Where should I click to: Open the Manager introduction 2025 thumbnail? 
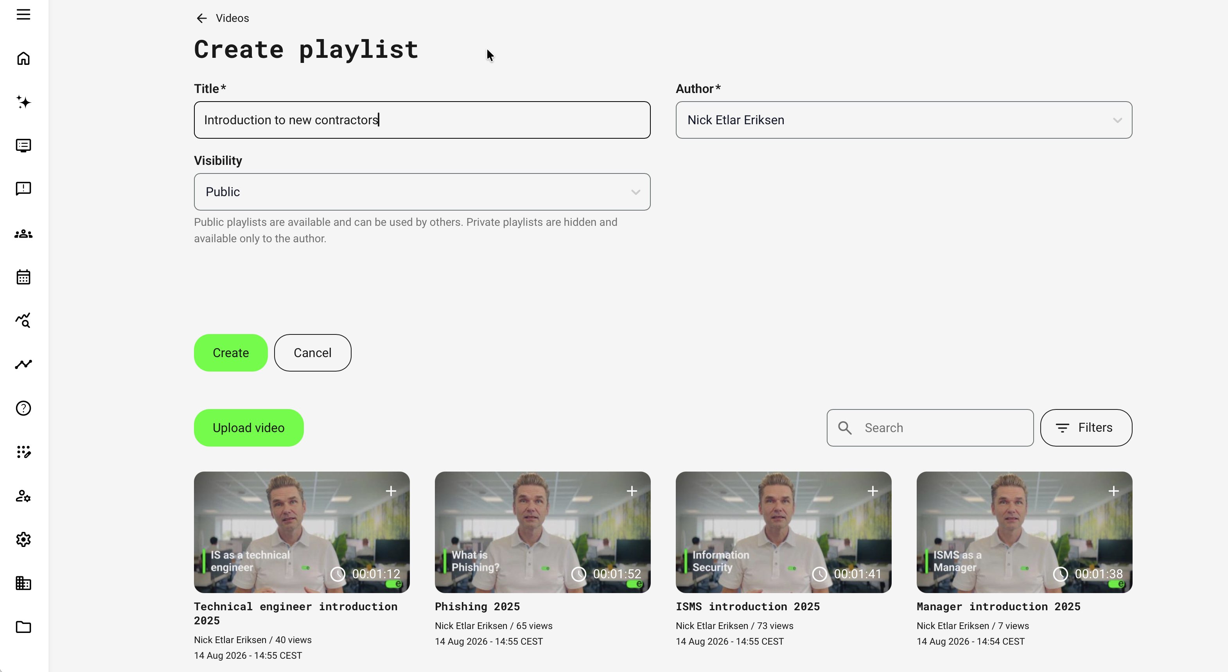(1025, 533)
